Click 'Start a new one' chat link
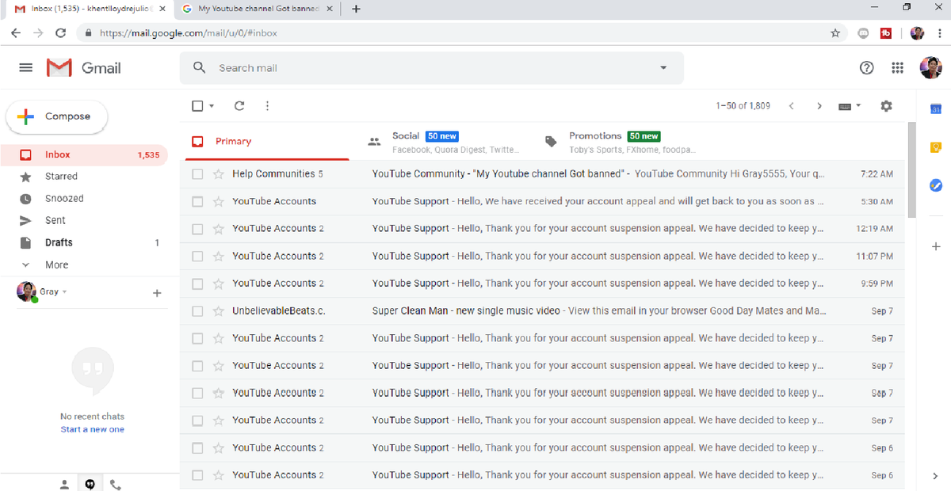The image size is (951, 491). (92, 429)
